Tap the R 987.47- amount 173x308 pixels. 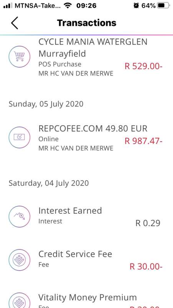click(x=143, y=141)
